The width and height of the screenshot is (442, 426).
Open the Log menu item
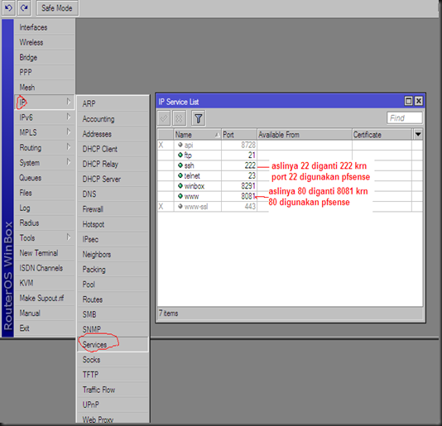45,208
